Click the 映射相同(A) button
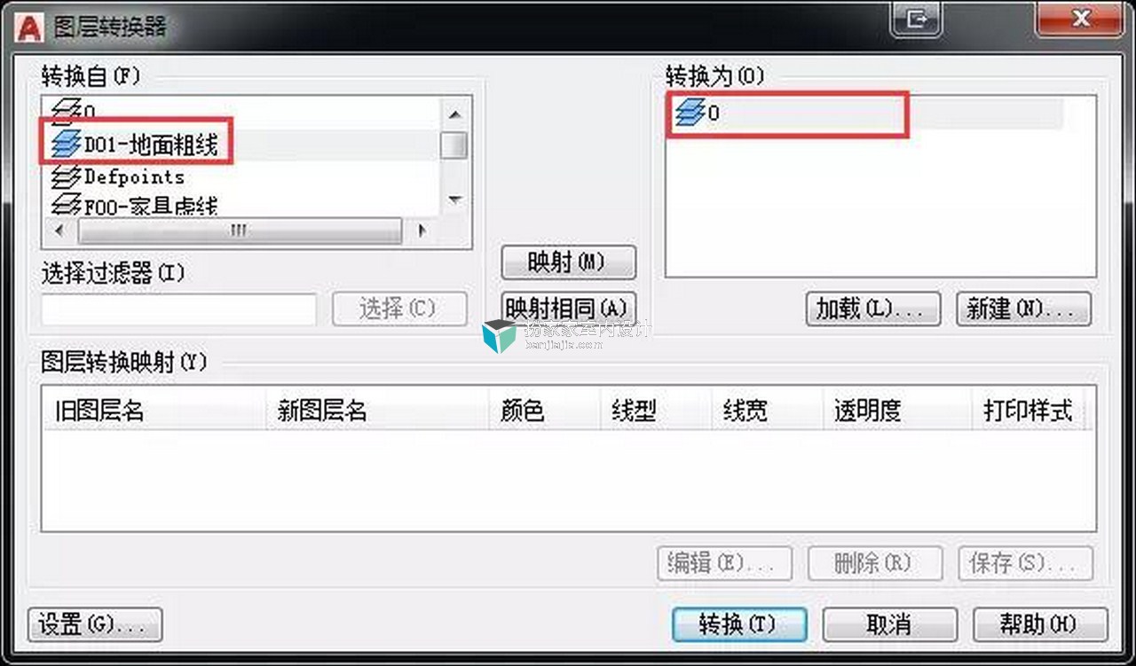 click(x=569, y=309)
